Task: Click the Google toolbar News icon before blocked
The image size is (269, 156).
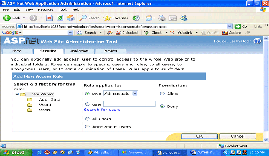Action: tap(110, 32)
